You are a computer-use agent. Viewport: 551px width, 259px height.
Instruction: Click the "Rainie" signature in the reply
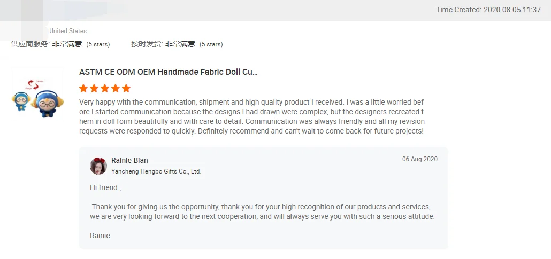click(100, 236)
